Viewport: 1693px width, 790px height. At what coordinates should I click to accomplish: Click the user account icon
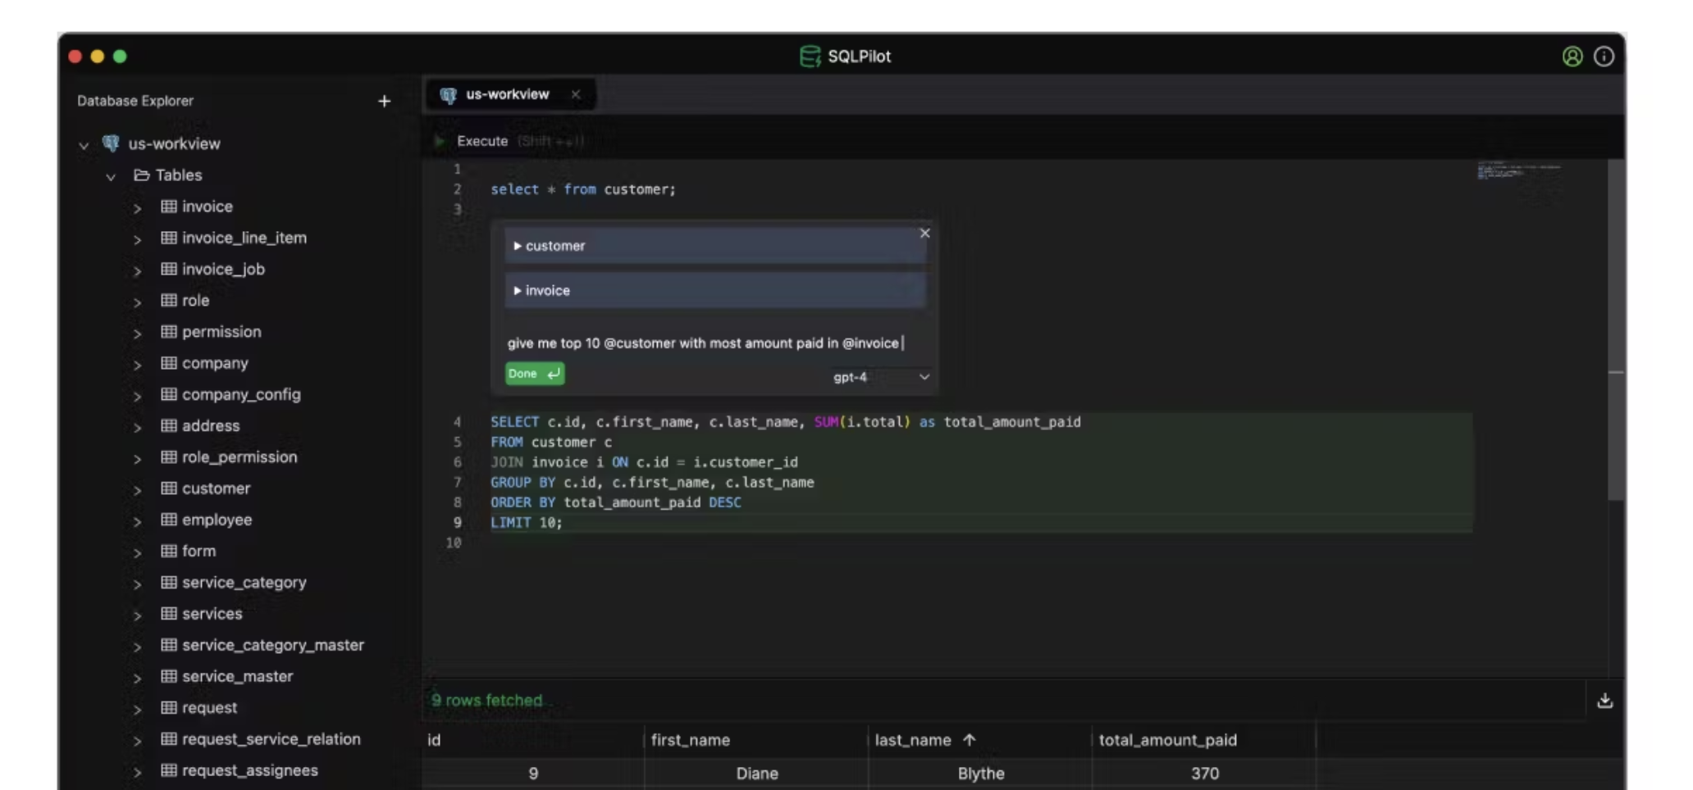pos(1572,57)
